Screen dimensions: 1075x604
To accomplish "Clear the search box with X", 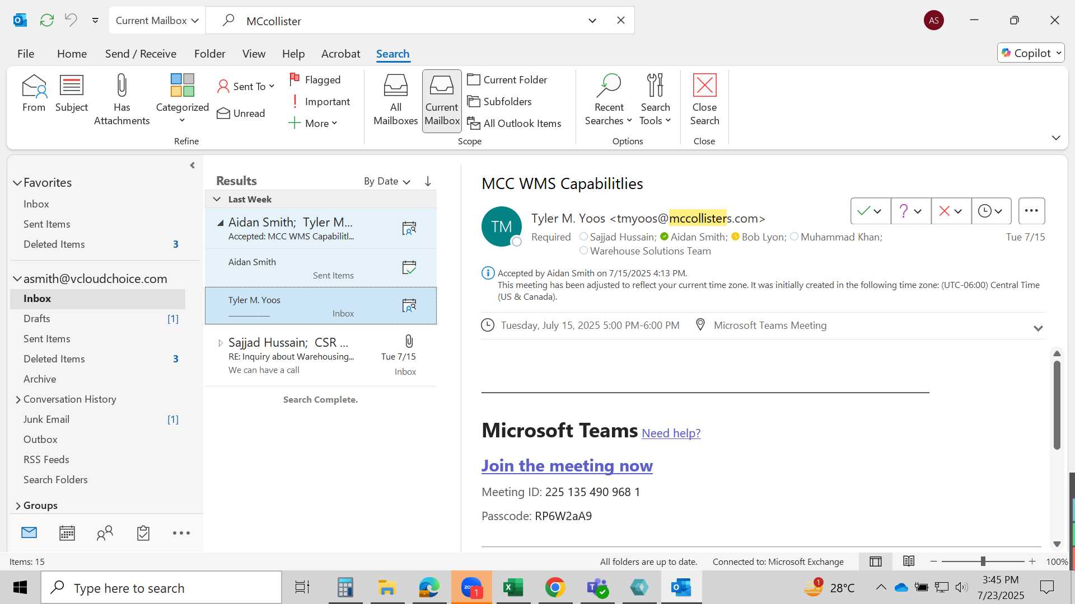I will coord(621,20).
